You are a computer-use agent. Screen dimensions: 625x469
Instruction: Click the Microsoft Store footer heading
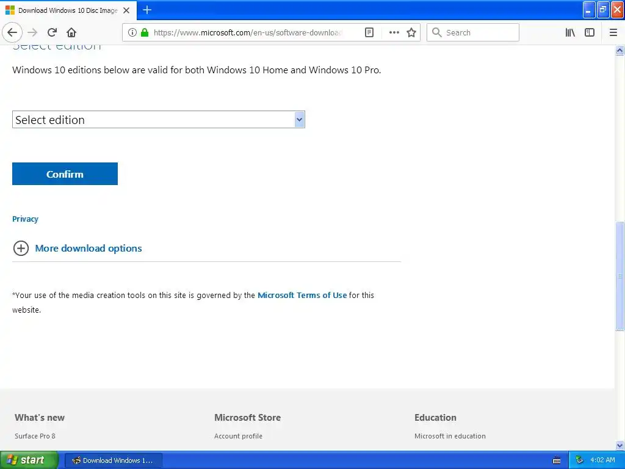coord(248,418)
